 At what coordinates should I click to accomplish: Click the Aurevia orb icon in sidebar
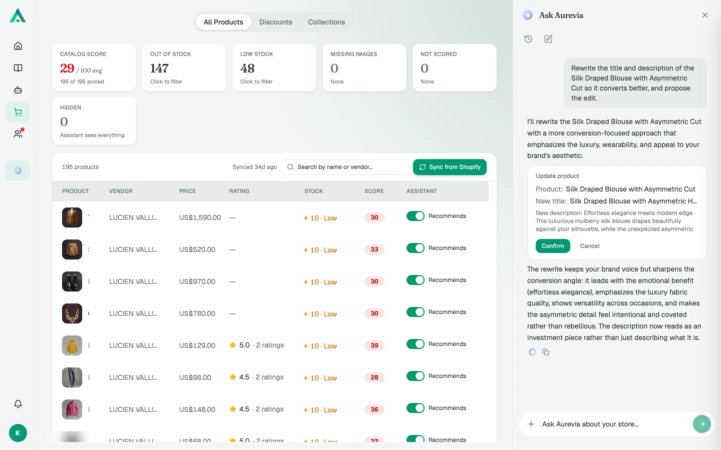(18, 170)
